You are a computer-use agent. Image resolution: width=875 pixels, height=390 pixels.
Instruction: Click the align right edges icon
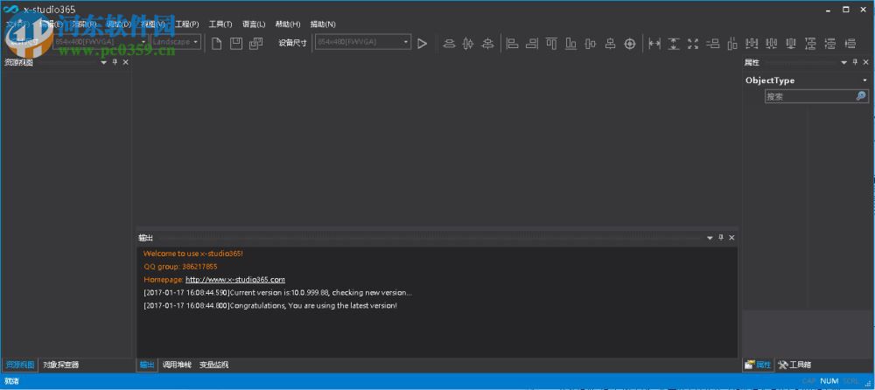pyautogui.click(x=532, y=44)
